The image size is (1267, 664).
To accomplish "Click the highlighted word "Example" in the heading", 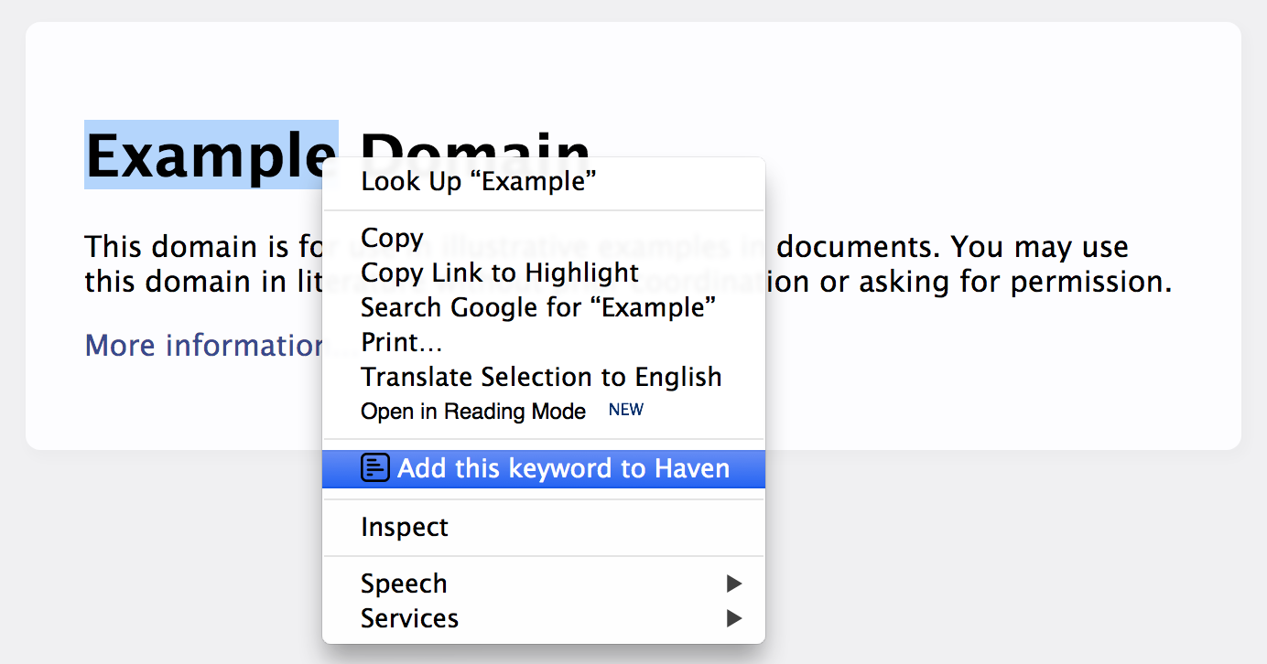I will [x=211, y=155].
